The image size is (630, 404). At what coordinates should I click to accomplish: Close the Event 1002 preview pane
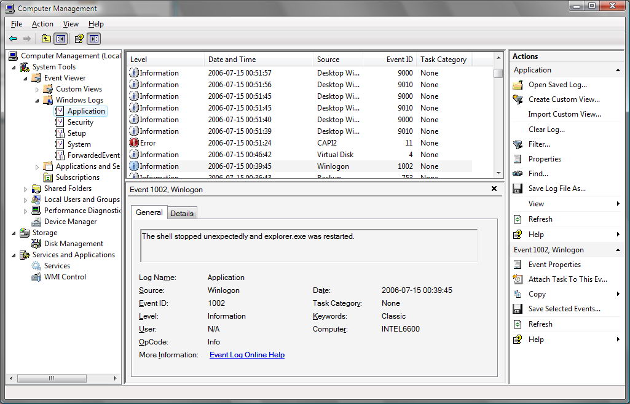tap(494, 188)
